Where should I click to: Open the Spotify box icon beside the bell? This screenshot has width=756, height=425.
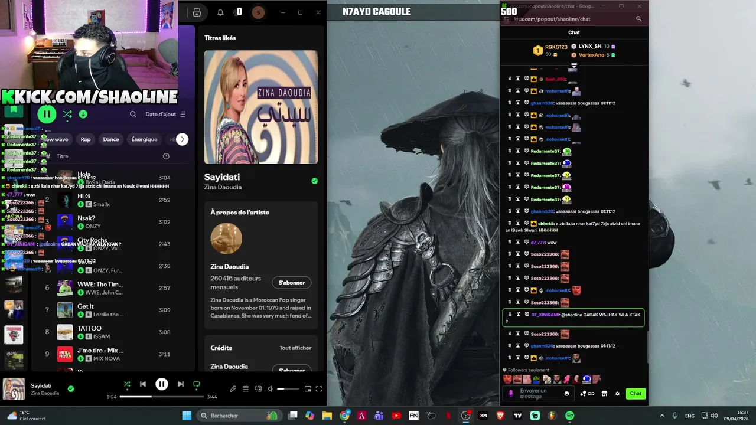pos(197,12)
